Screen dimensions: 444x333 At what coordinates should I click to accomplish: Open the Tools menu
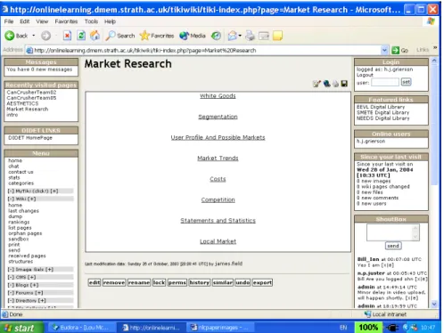tap(91, 21)
